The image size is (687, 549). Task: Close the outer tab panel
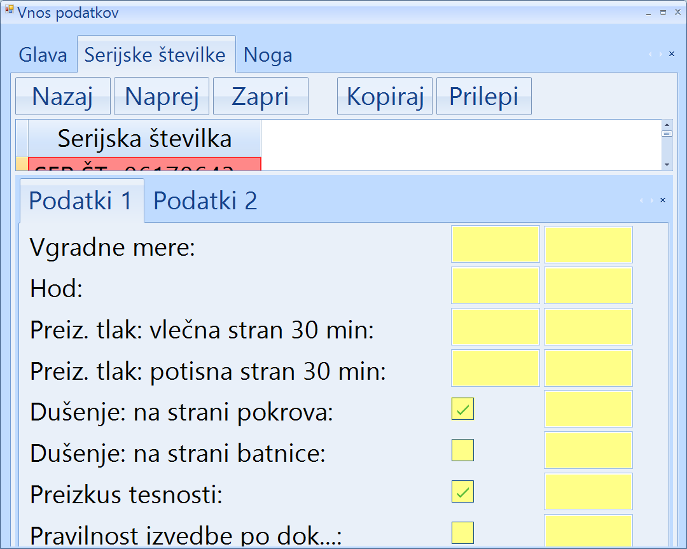(672, 54)
